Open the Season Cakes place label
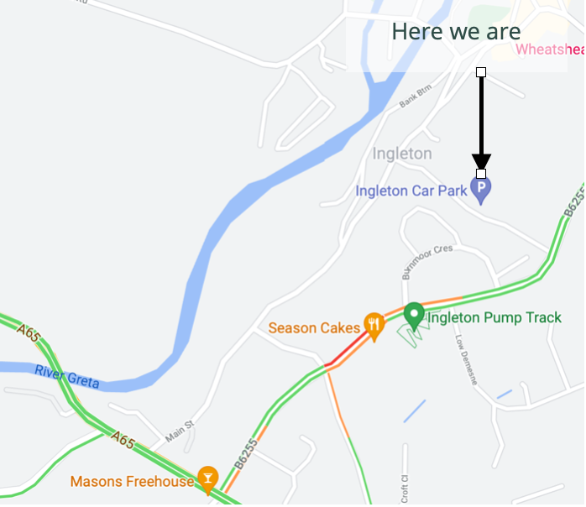The image size is (586, 507). pos(315,328)
